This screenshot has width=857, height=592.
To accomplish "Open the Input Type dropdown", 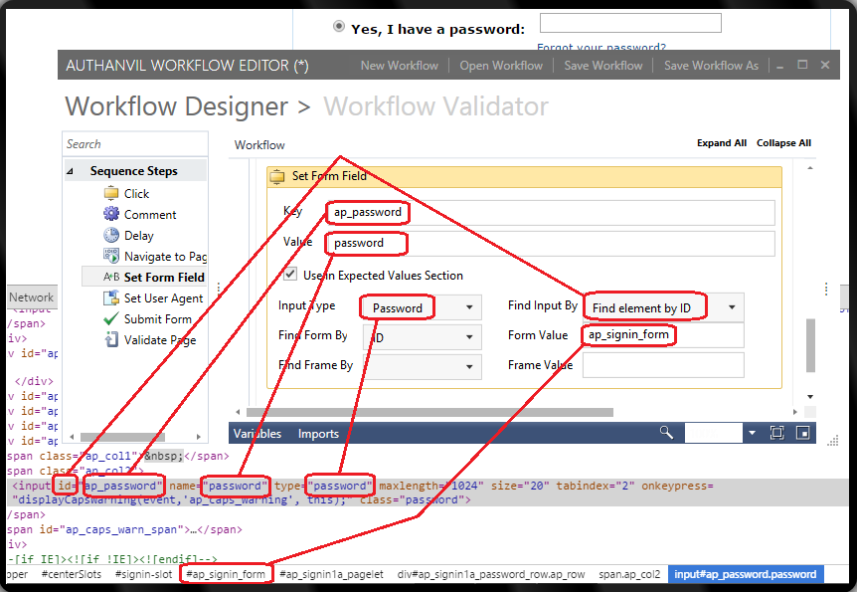I will (x=469, y=307).
